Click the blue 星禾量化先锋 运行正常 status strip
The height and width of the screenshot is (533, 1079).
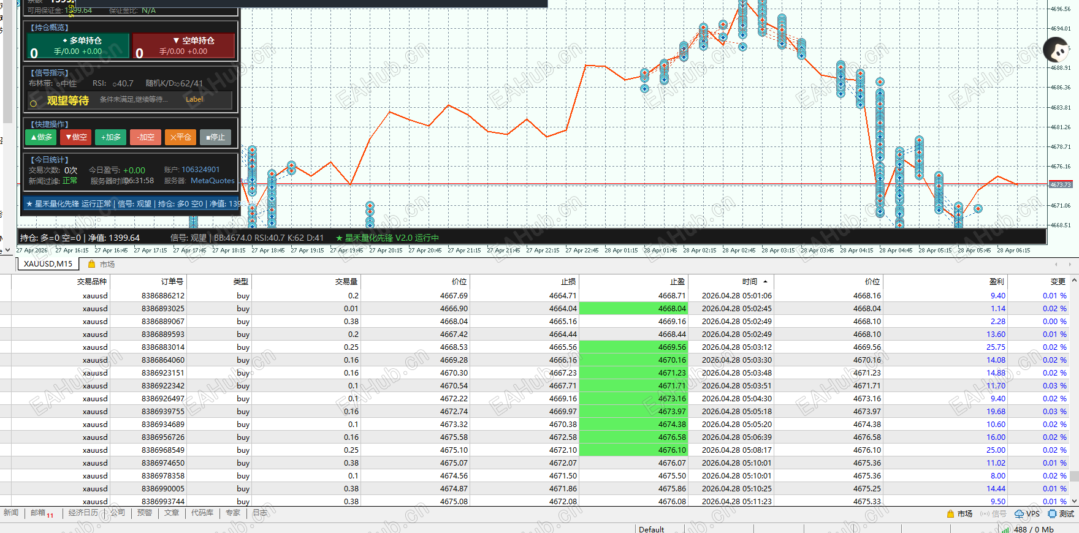(132, 204)
